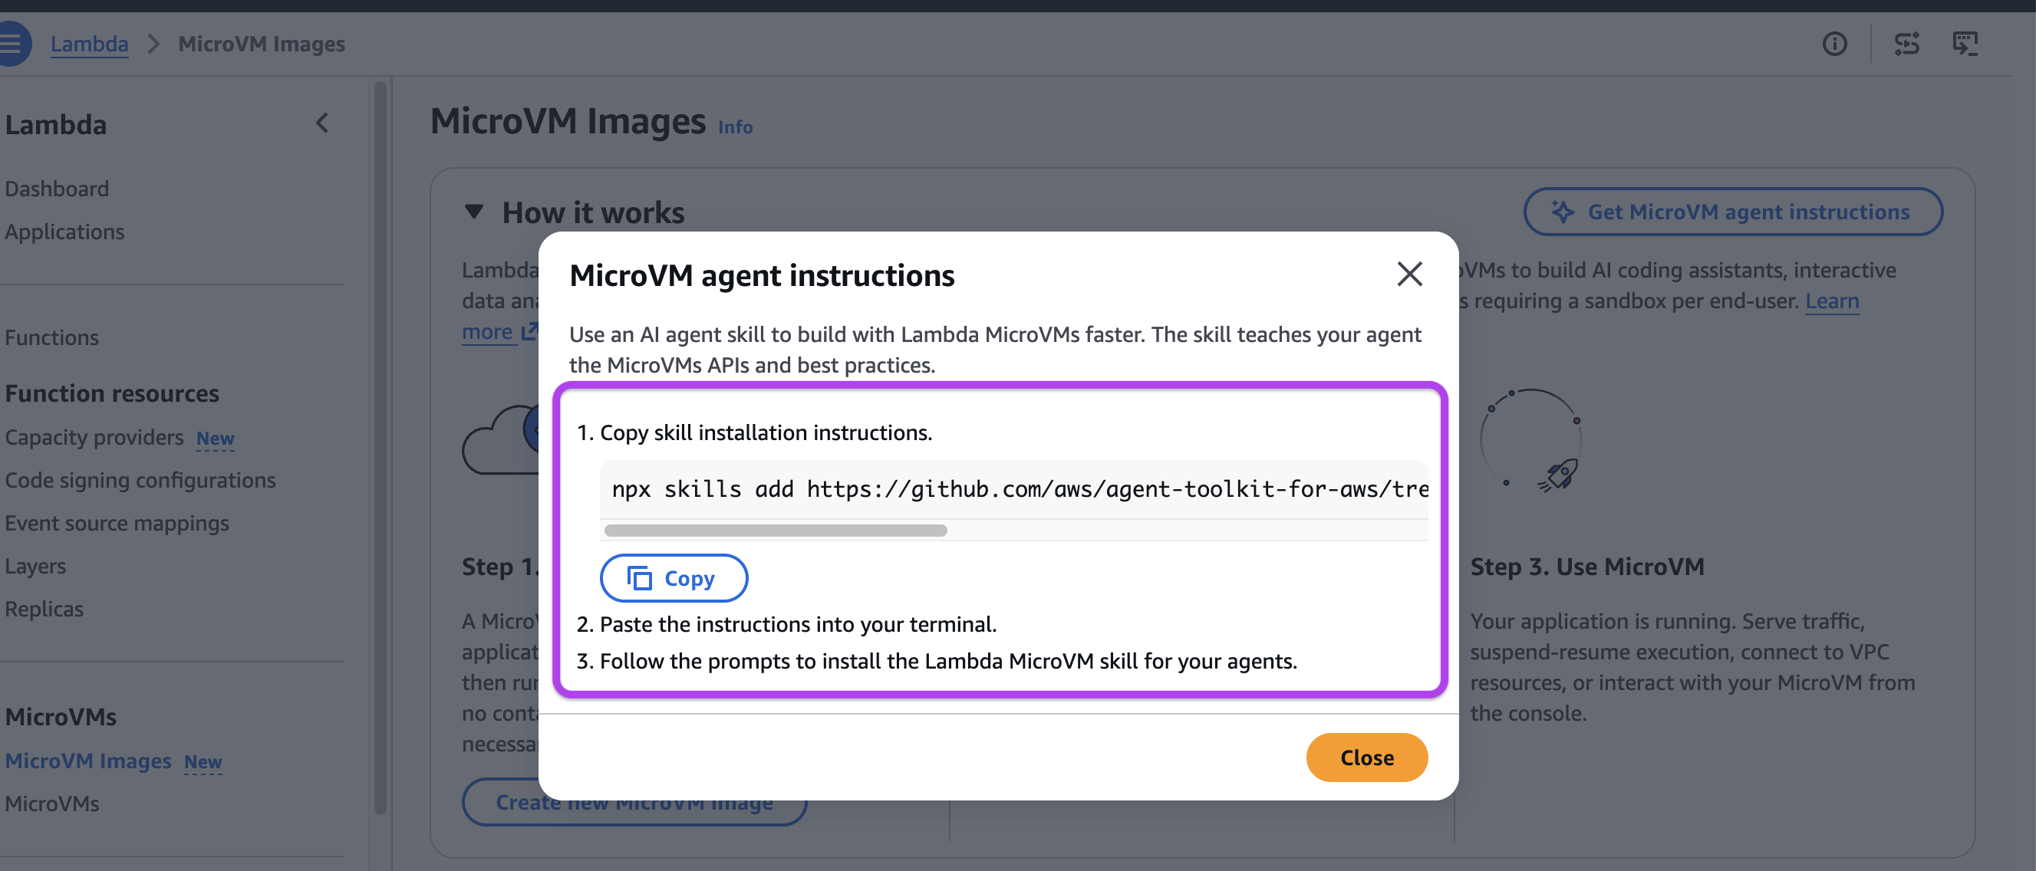Open the Lambda breadcrumb link
The height and width of the screenshot is (871, 2036).
[x=89, y=44]
